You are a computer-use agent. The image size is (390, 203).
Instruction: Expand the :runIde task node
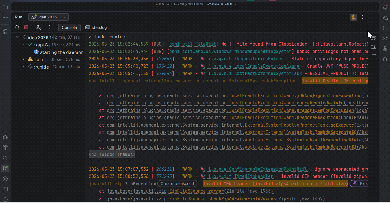(x=23, y=67)
